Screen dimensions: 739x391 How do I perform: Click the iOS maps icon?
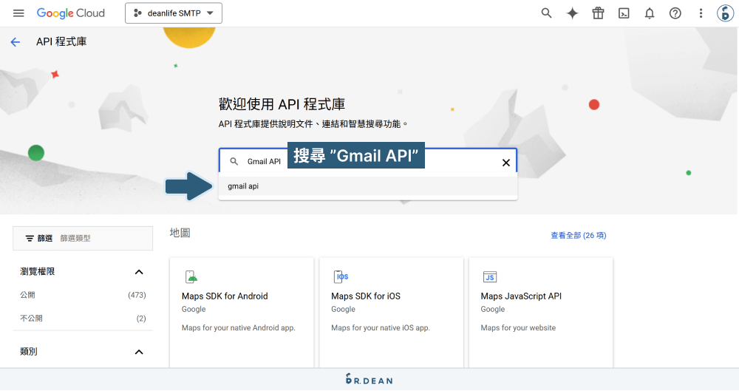pyautogui.click(x=341, y=277)
